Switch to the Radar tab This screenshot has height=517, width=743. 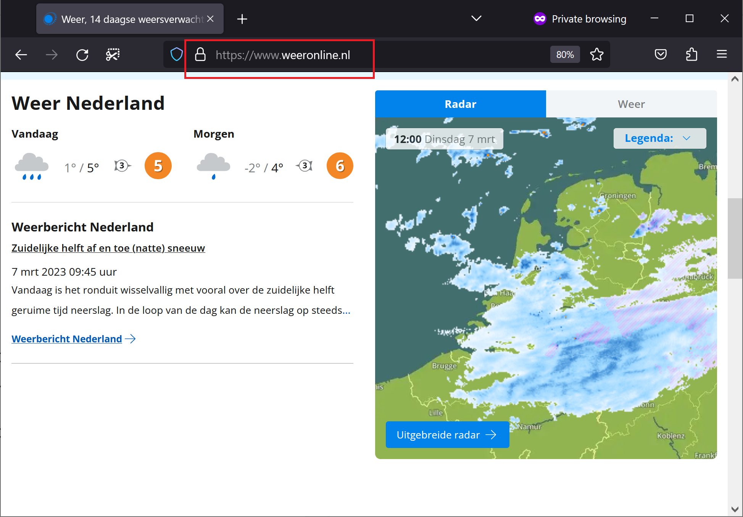(x=460, y=104)
